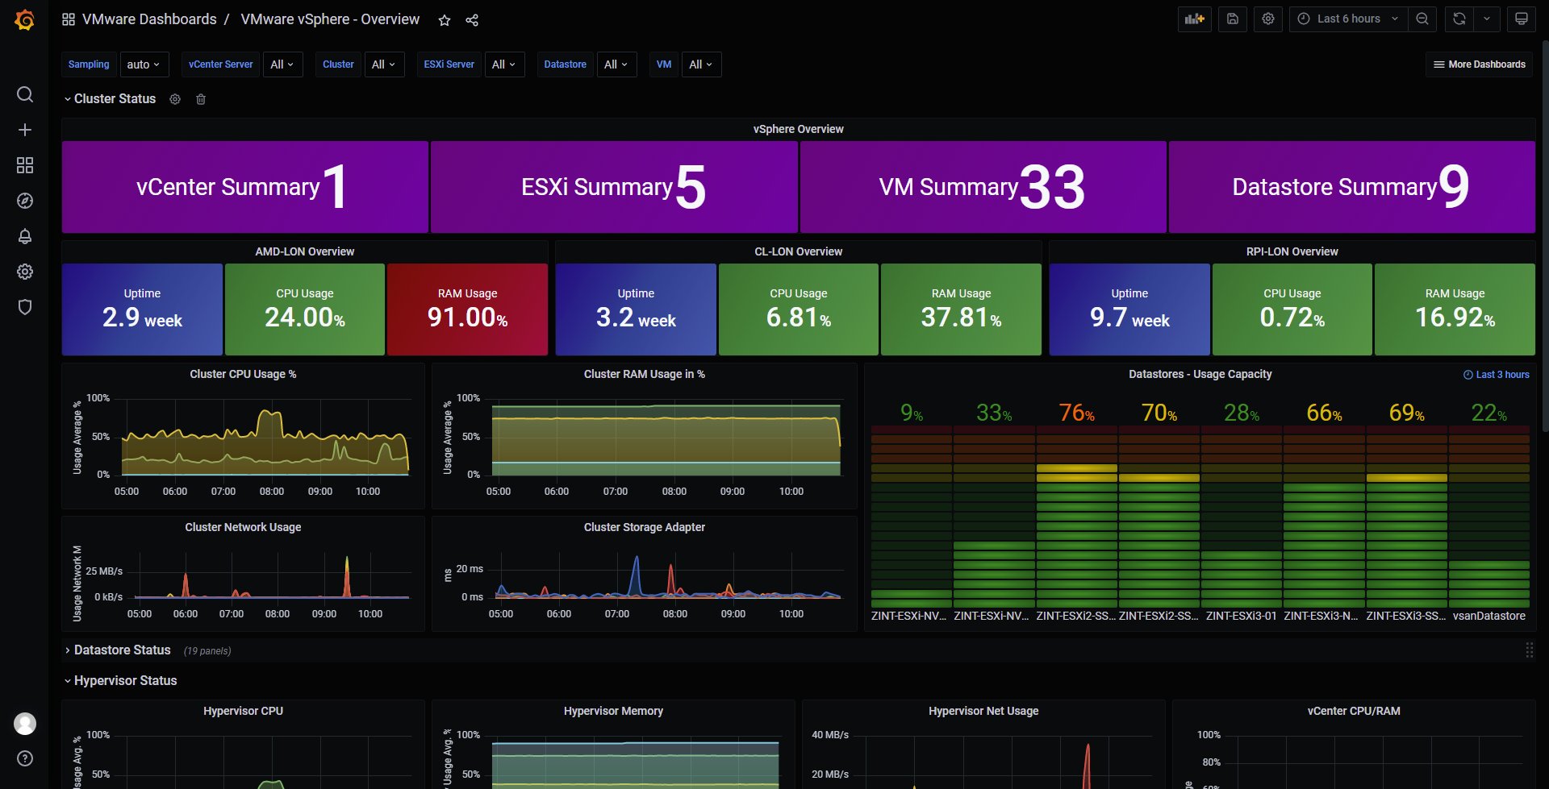This screenshot has width=1549, height=789.
Task: Refresh the dashboard
Action: coord(1459,19)
